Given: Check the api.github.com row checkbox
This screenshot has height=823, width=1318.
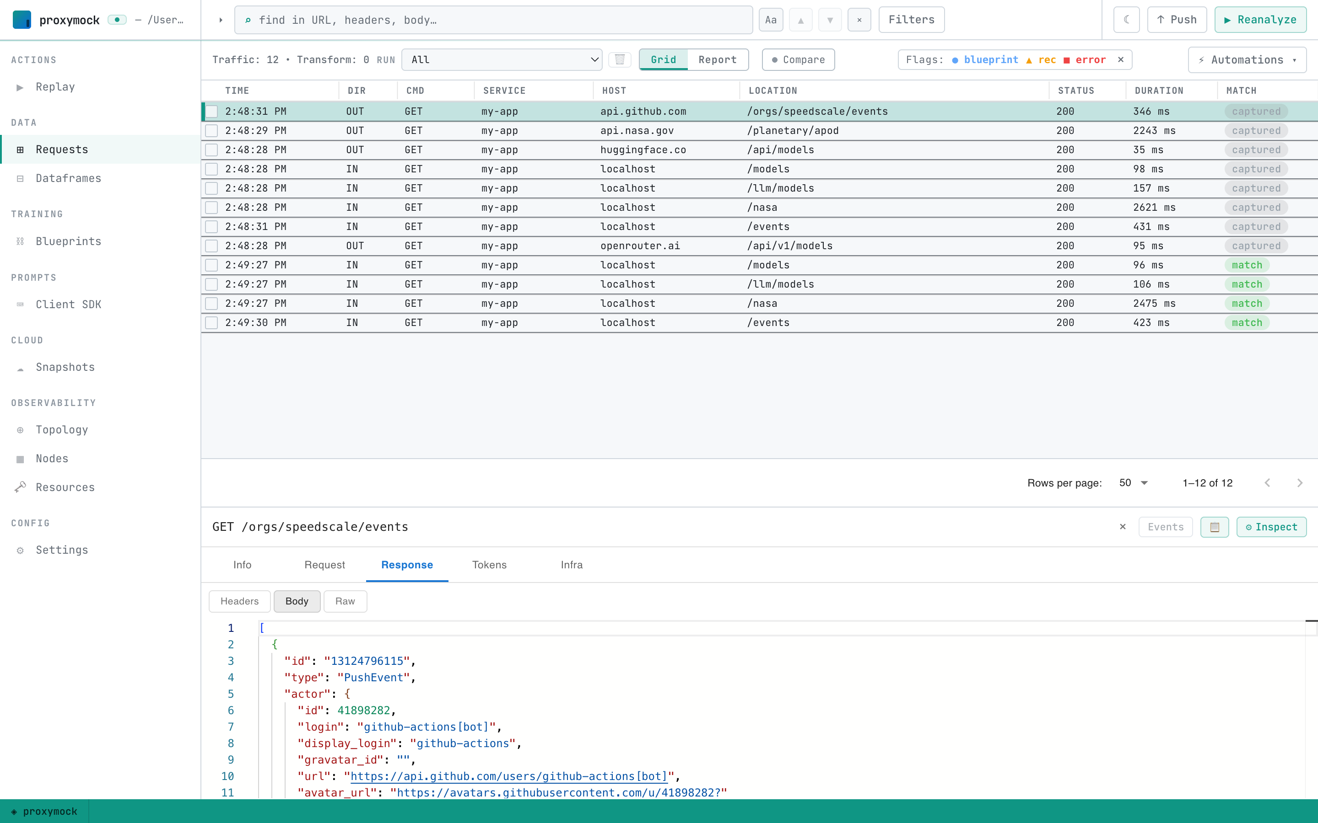Looking at the screenshot, I should pos(212,112).
